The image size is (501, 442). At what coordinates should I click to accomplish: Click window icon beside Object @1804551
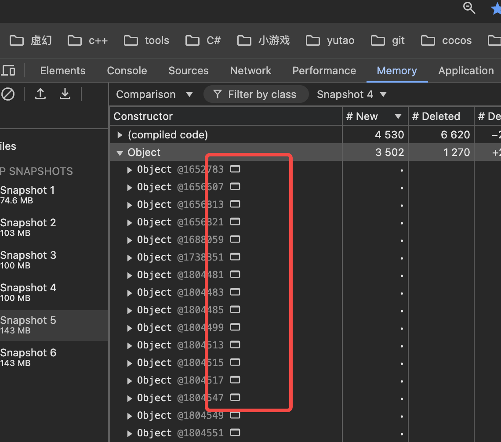[235, 432]
